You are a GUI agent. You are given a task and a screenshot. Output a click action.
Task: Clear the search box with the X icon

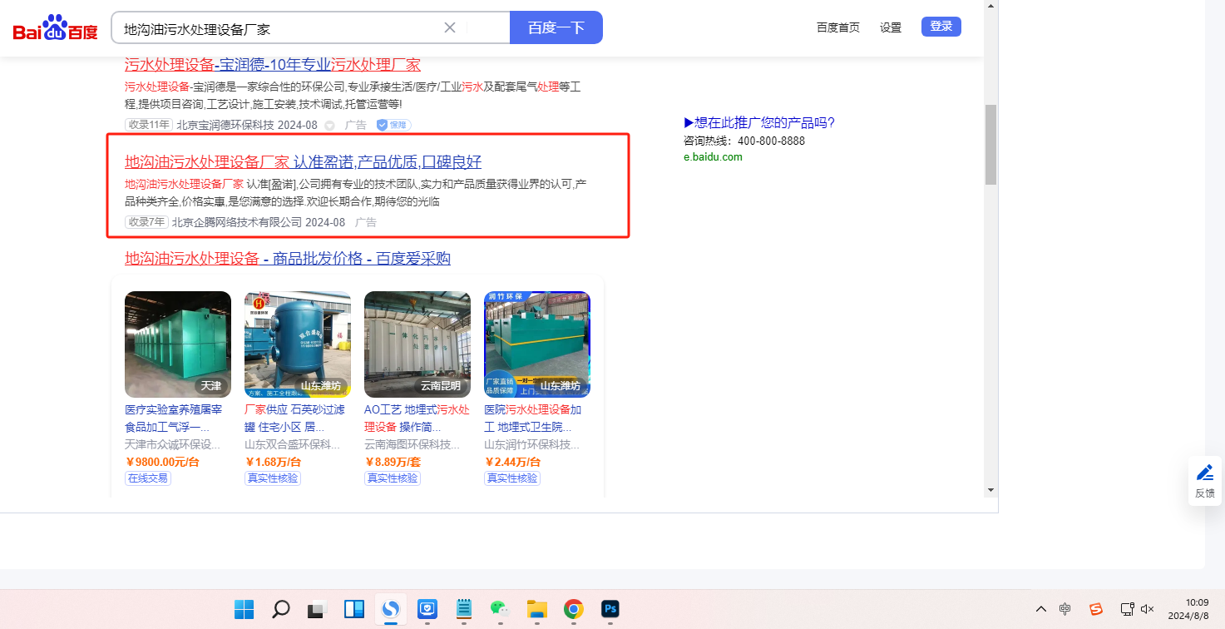click(x=450, y=27)
